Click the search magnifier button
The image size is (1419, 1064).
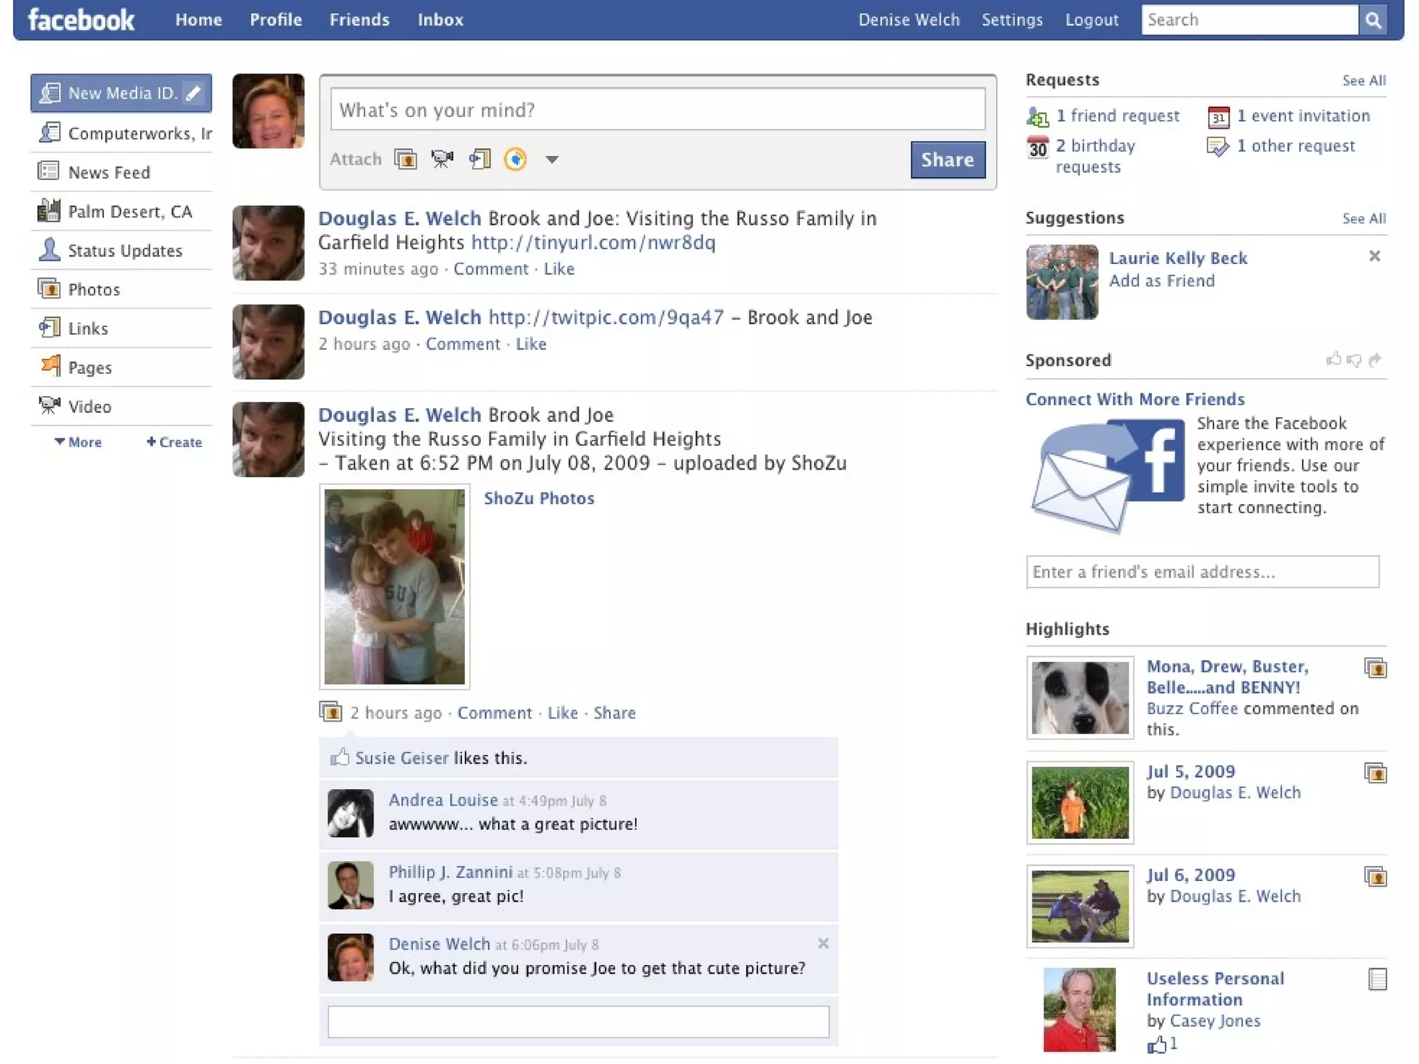tap(1373, 20)
